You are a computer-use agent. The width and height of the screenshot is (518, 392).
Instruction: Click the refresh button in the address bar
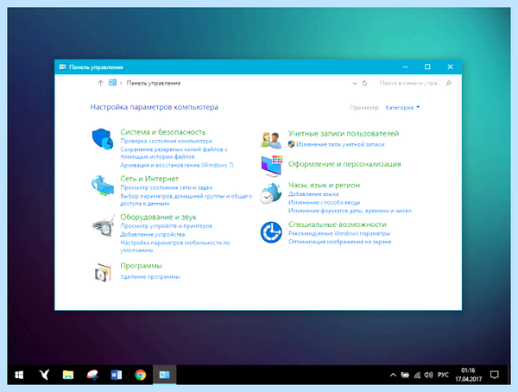point(364,83)
